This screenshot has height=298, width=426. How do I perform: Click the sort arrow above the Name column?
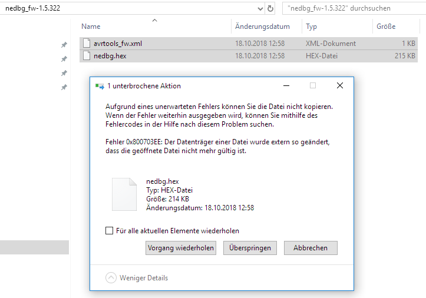pyautogui.click(x=154, y=21)
